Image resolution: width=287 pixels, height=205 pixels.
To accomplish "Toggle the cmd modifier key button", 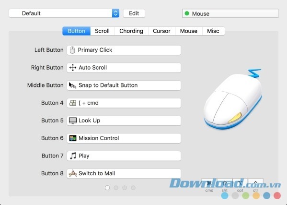I will [209, 183].
